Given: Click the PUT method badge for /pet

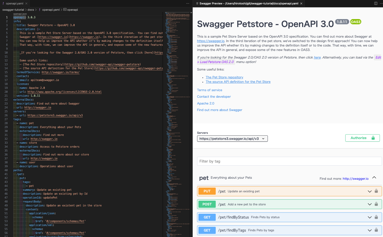Looking at the screenshot, I should point(207,191).
